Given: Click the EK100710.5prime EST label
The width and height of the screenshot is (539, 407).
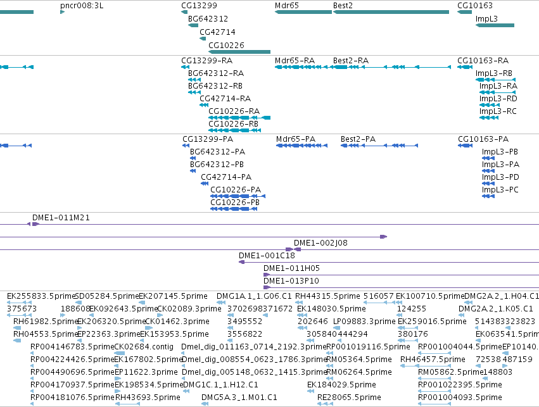Looking at the screenshot, I should (x=430, y=296).
